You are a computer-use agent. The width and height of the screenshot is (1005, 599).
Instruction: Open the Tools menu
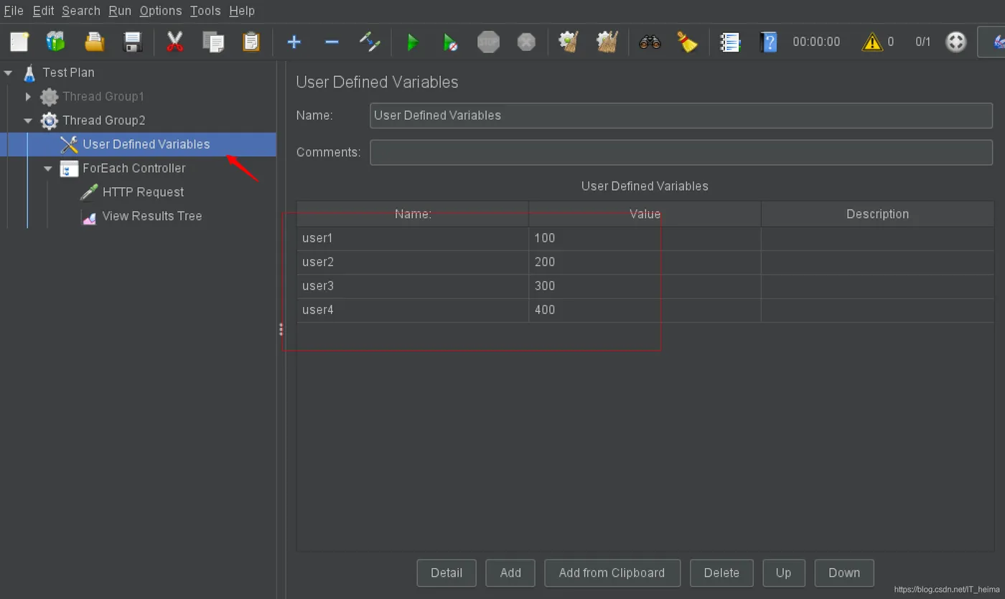(x=205, y=11)
